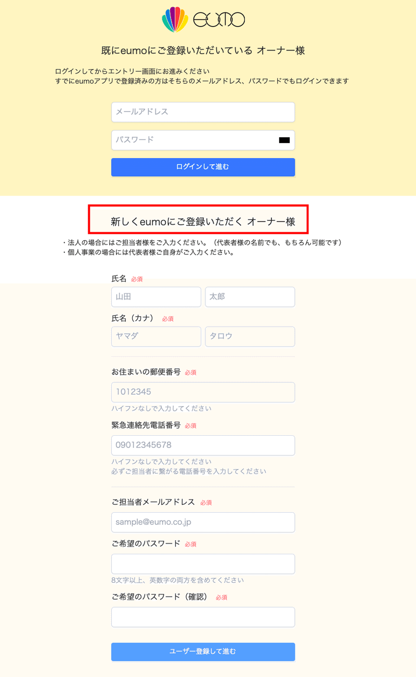
Task: Select the emergency phone field 09012345678
Action: click(203, 445)
